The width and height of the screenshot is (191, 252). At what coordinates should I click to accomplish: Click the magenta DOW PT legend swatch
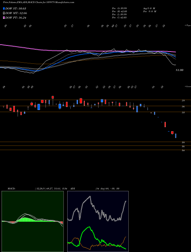click(x=4, y=18)
